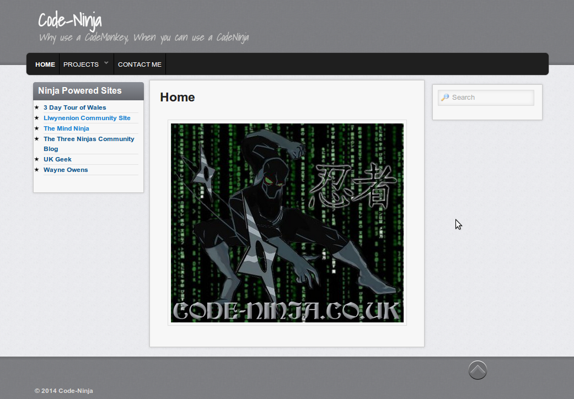Screen dimensions: 574x399
Task: Open the HOME menu item
Action: 45,64
